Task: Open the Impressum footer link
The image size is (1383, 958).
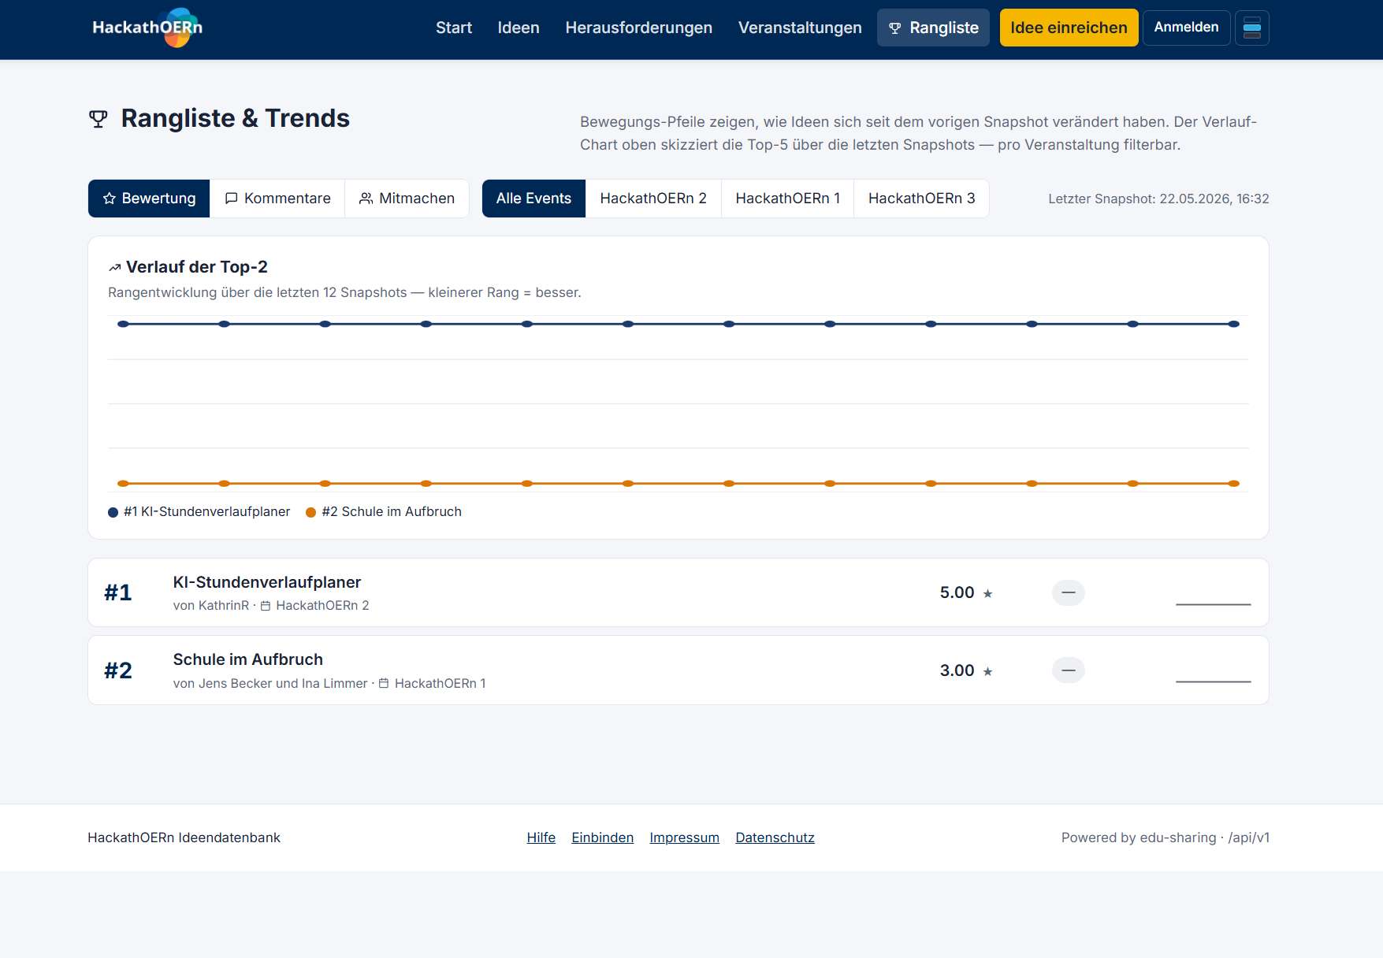Action: (685, 837)
